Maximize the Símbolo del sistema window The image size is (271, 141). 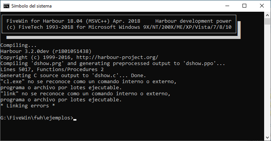tap(244, 6)
